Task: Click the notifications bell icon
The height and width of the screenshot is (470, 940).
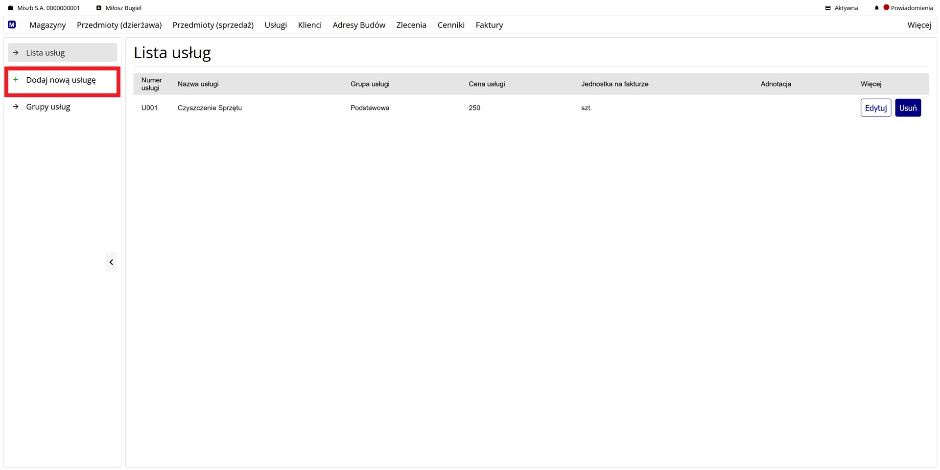Action: tap(876, 8)
